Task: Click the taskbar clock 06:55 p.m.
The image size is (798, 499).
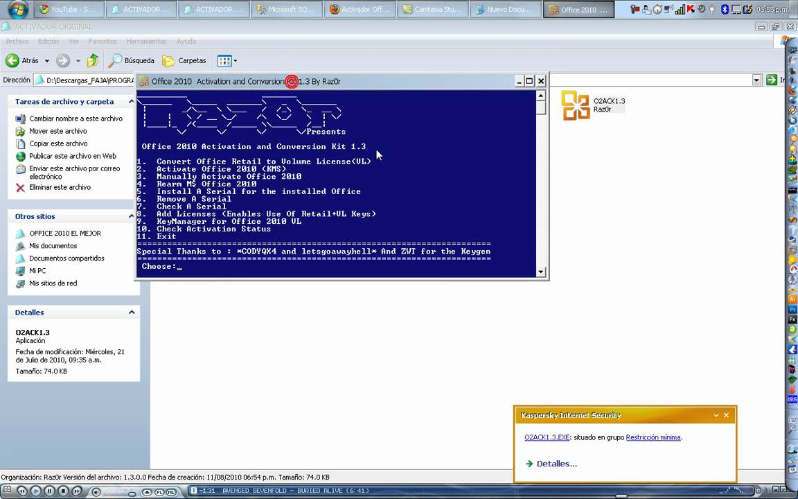Action: coord(772,9)
